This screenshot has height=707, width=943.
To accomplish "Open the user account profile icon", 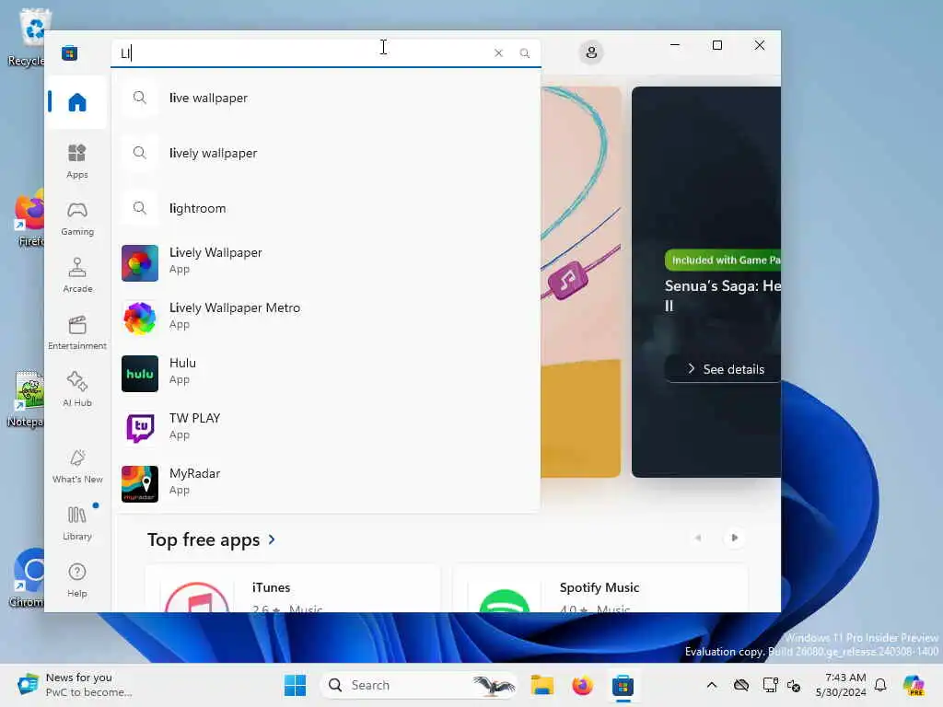I will pyautogui.click(x=591, y=52).
